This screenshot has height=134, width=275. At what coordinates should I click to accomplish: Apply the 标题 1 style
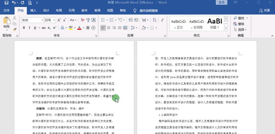(215, 24)
